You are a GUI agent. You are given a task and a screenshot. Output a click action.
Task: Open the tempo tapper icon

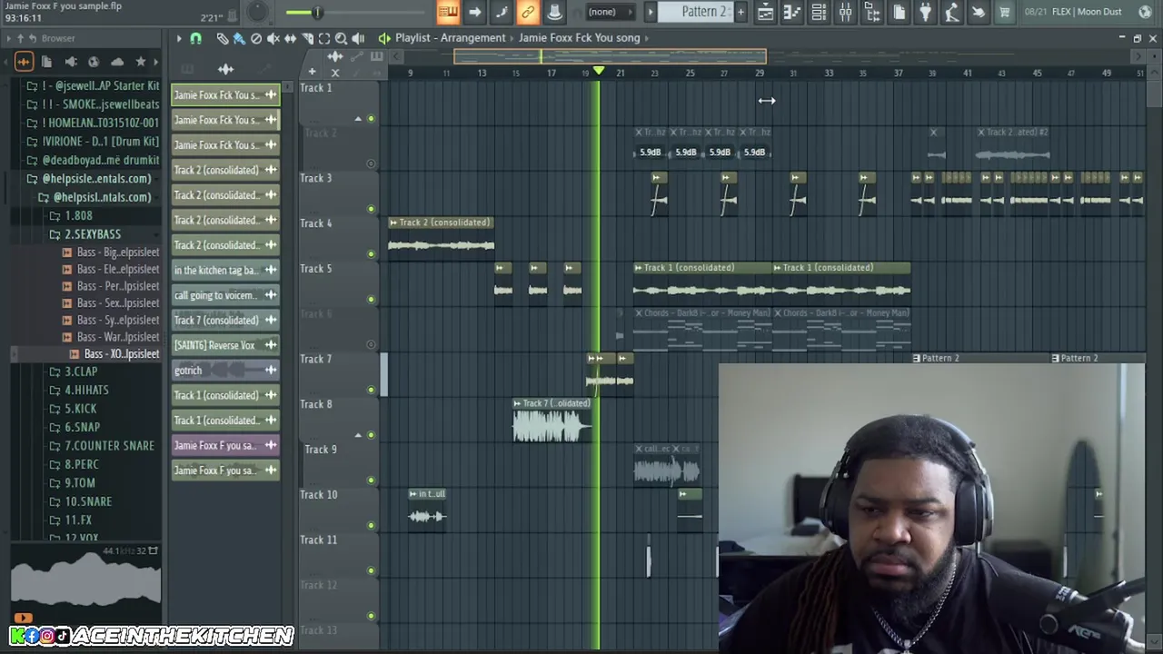tap(951, 12)
